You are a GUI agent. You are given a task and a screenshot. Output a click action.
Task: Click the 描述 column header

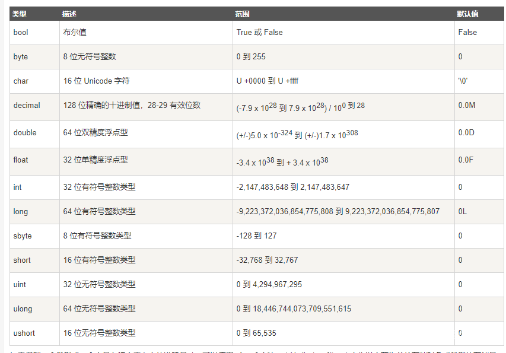(x=69, y=14)
